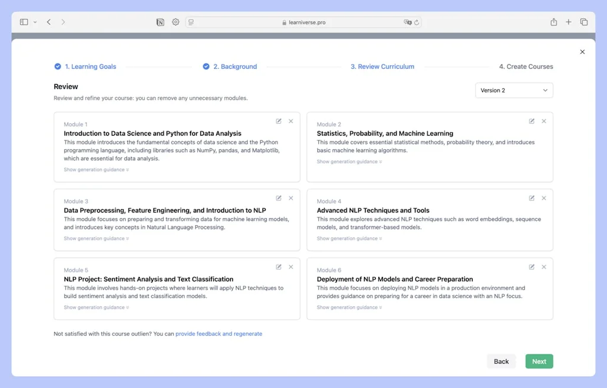Screen dimensions: 607x388
Task: Remove Module 6 Deployment card
Action: [x=544, y=267]
